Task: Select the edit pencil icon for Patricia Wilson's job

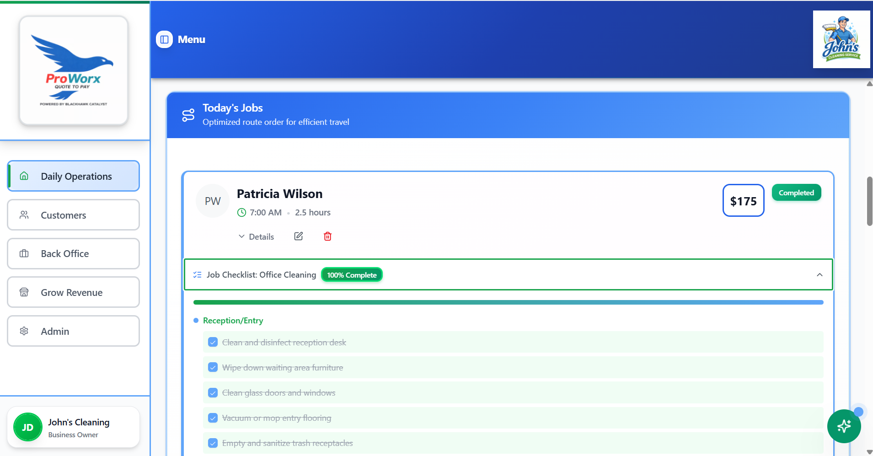Action: [298, 236]
